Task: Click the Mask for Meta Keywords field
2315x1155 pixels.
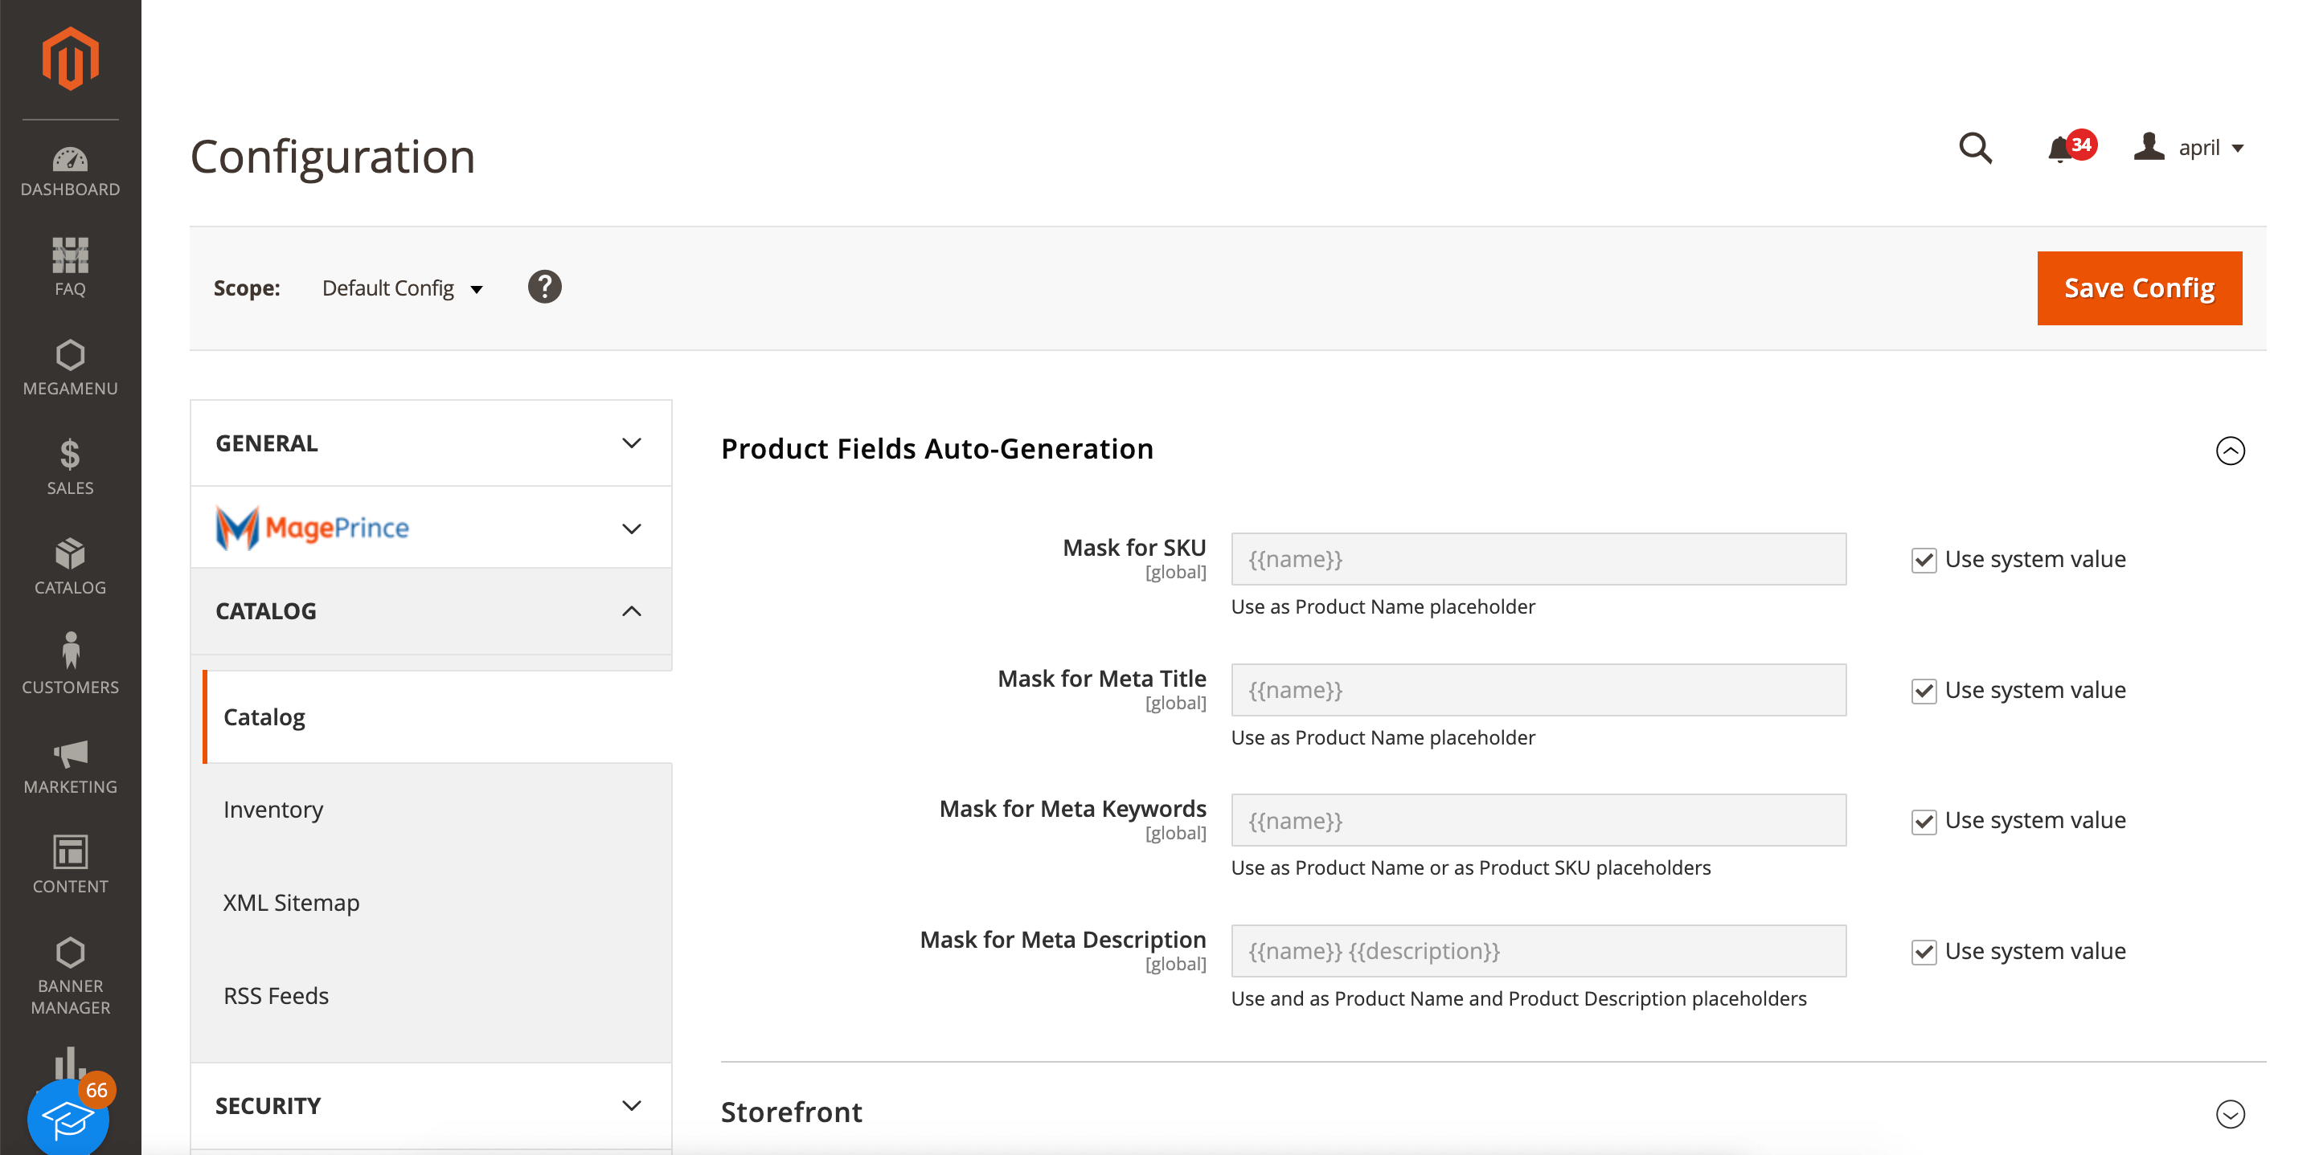Action: [x=1538, y=820]
